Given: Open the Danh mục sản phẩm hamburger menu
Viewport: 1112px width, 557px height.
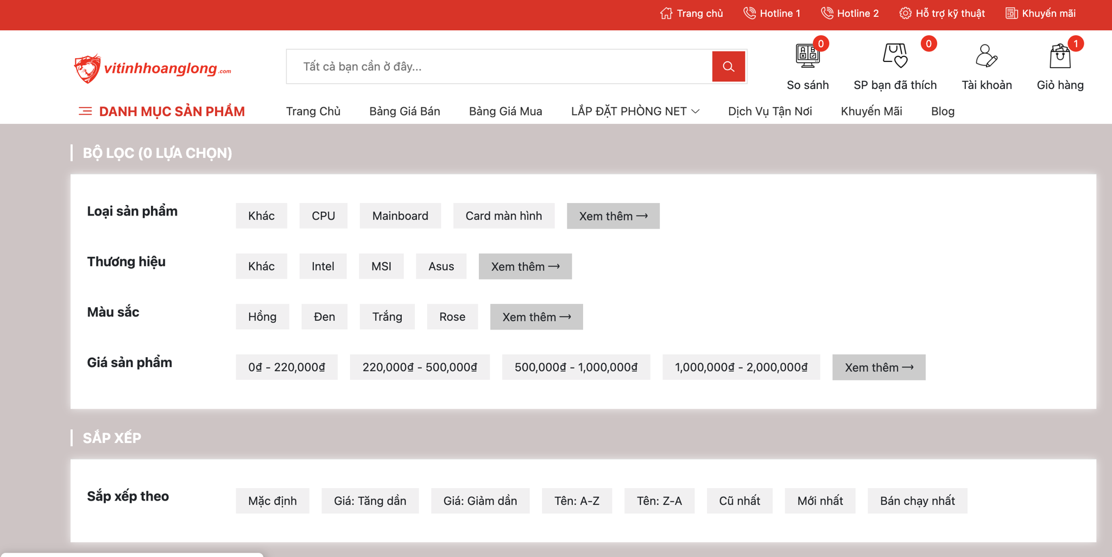Looking at the screenshot, I should click(85, 111).
